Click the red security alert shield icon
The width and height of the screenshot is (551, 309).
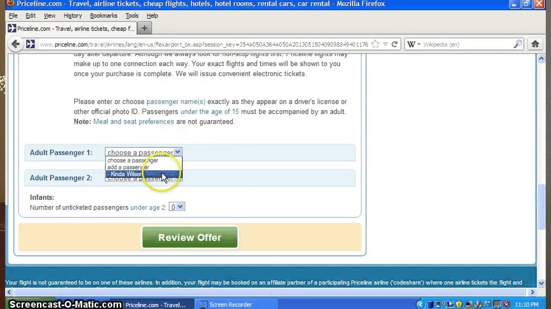506,305
